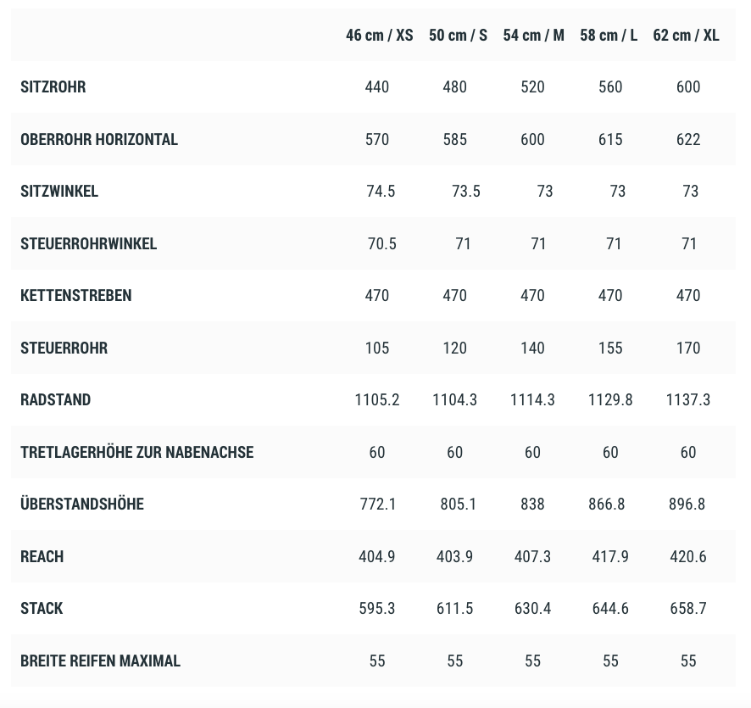Select the OBERROHR HORIZONTAL row label

coord(99,140)
